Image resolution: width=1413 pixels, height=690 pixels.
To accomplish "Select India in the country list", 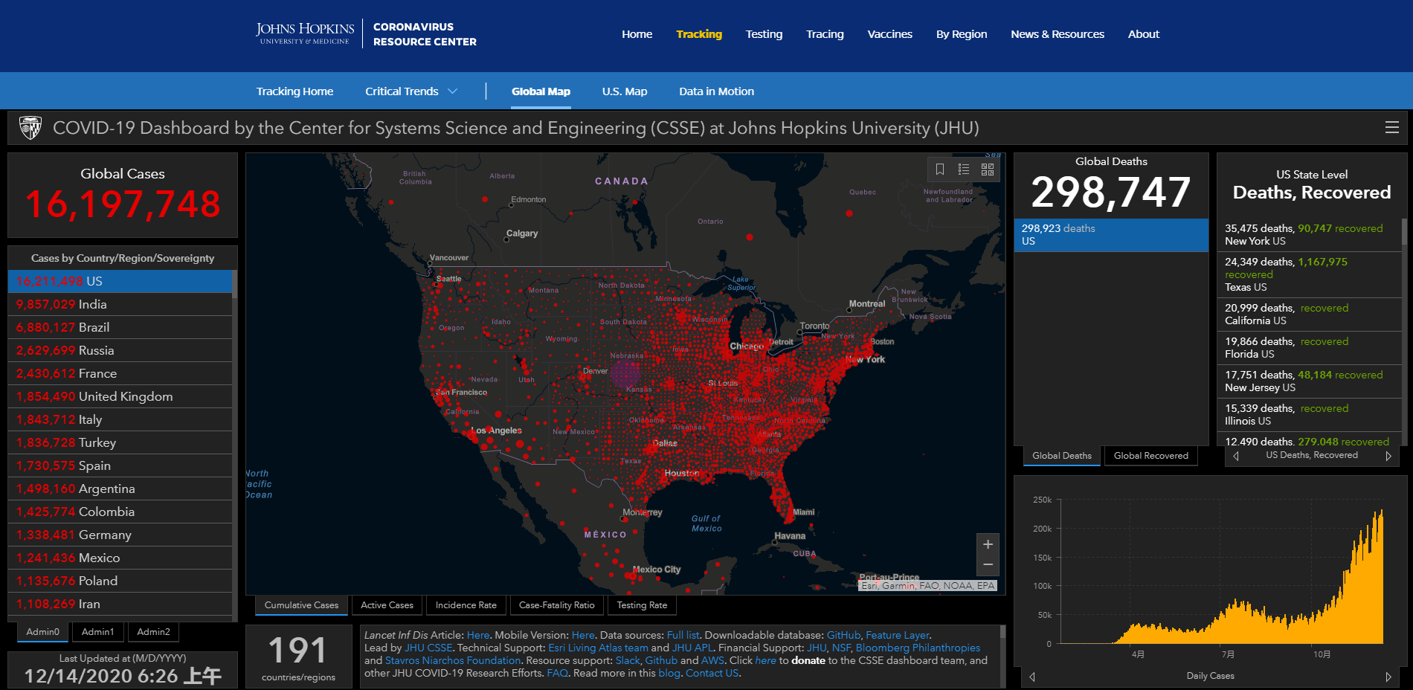I will coord(120,304).
